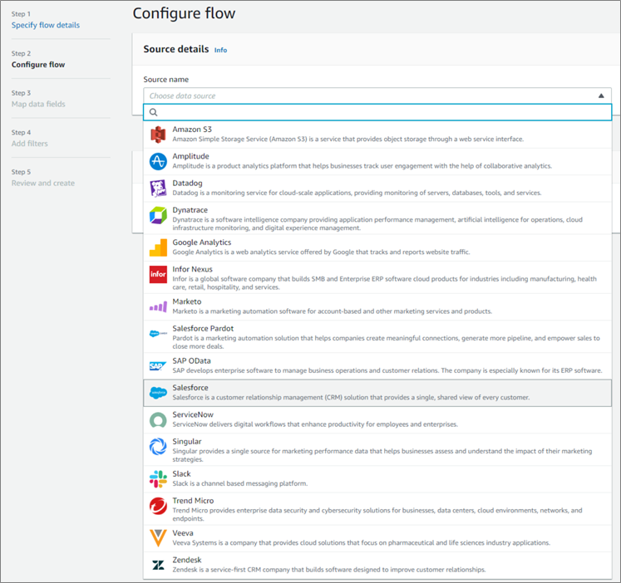Image resolution: width=621 pixels, height=583 pixels.
Task: Click the Salesforce blue cloud icon
Action: (158, 393)
